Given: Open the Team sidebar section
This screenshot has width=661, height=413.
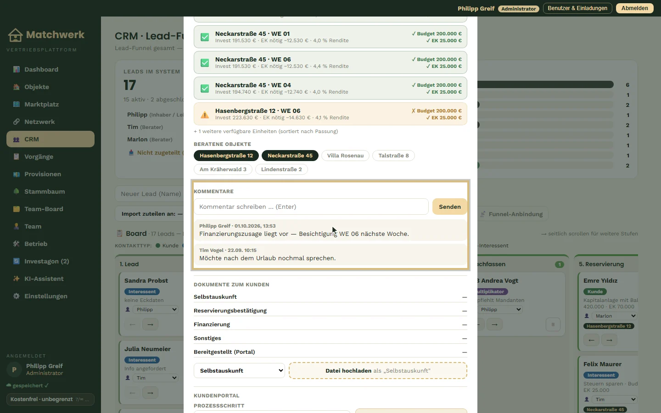Looking at the screenshot, I should click(x=50, y=226).
